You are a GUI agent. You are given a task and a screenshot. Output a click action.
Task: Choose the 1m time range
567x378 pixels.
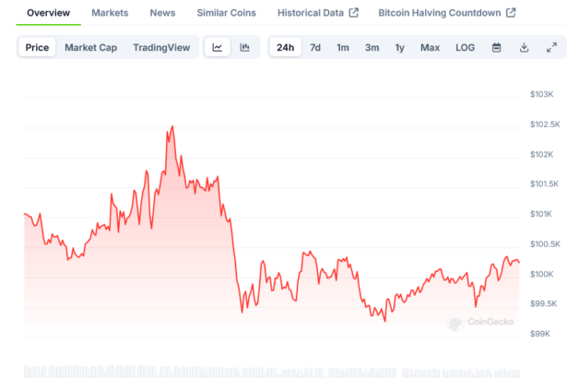343,47
